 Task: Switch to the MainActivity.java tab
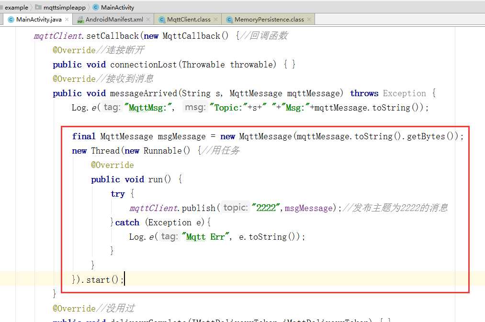click(38, 20)
